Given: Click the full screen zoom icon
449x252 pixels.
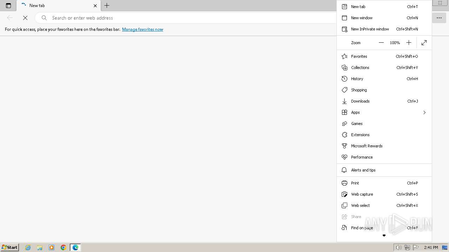Looking at the screenshot, I should [x=424, y=43].
